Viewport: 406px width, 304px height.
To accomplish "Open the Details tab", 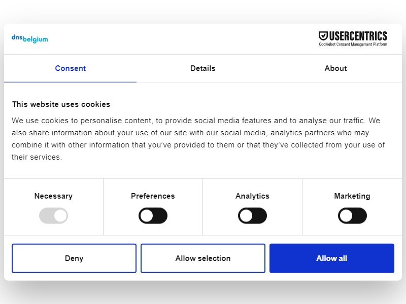I will (x=202, y=68).
